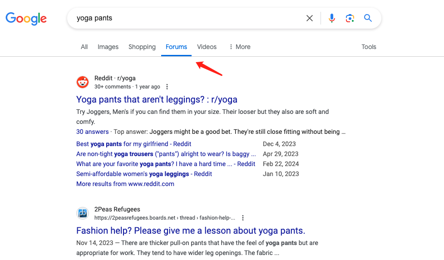444x260 pixels.
Task: Open "Fashion help?" yoga pants thread
Action: pyautogui.click(x=191, y=231)
